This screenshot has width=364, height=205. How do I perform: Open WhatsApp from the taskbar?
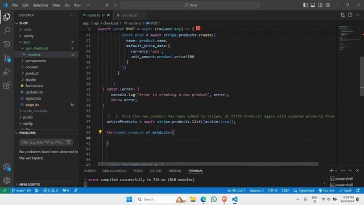click(214, 199)
